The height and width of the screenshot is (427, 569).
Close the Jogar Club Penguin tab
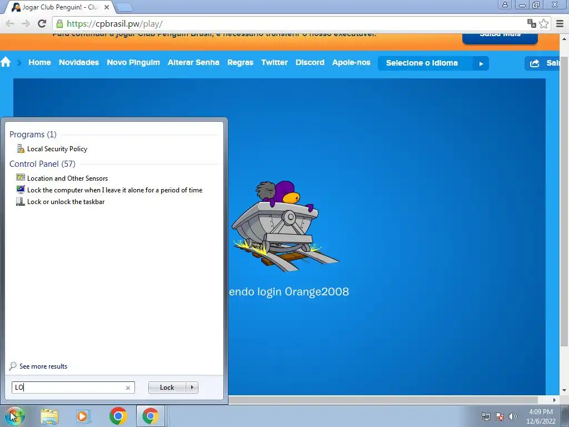click(107, 7)
